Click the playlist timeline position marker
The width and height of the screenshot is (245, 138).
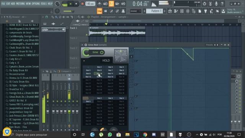click(106, 24)
